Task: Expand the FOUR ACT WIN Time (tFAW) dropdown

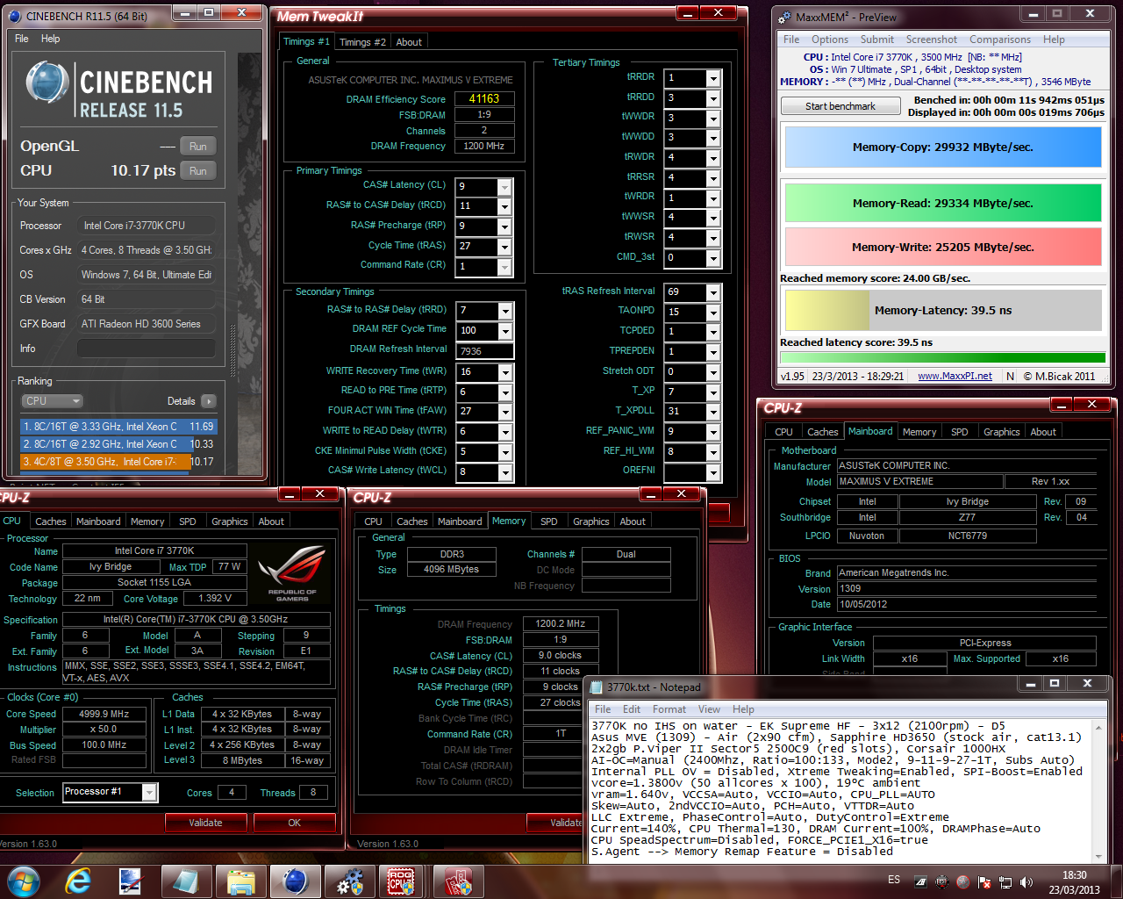Action: pyautogui.click(x=505, y=412)
